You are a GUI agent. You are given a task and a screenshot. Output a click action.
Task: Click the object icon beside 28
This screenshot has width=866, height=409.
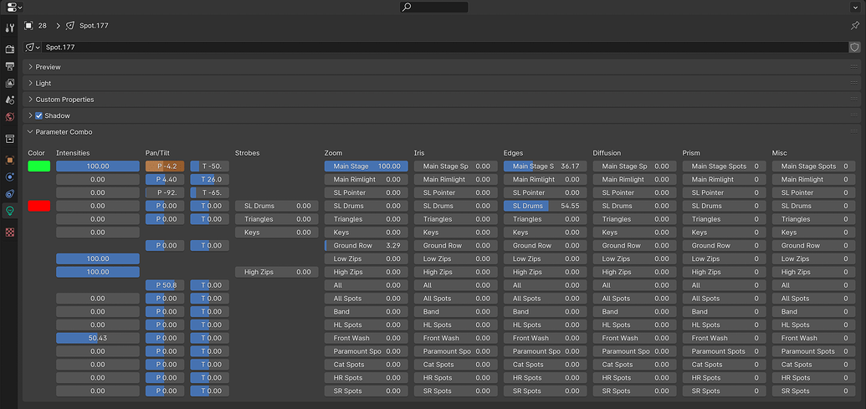click(x=28, y=25)
